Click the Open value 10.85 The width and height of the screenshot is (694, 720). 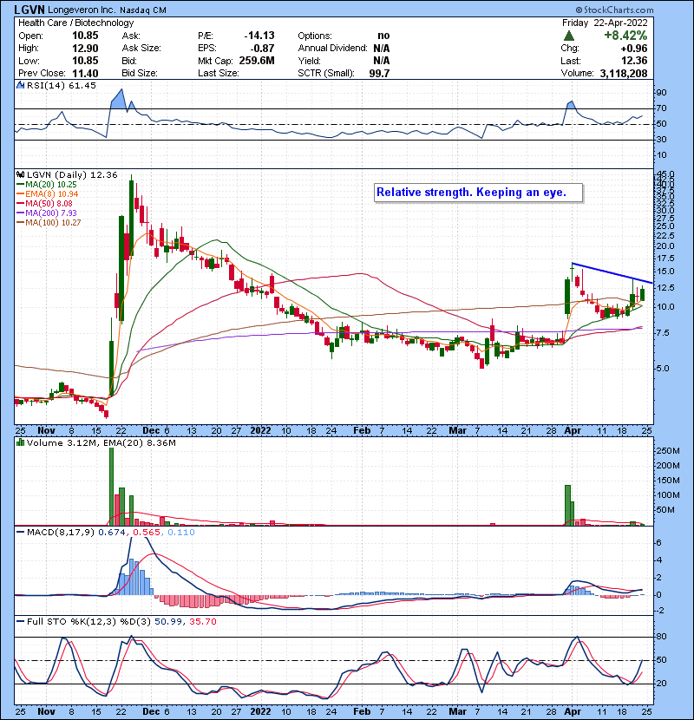(85, 36)
